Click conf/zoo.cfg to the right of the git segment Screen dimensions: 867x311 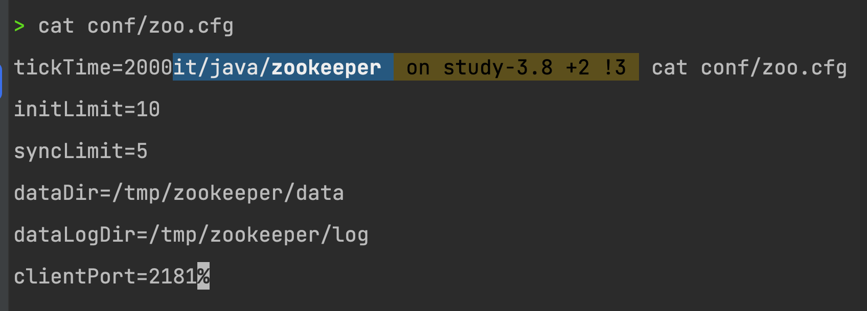pos(774,67)
